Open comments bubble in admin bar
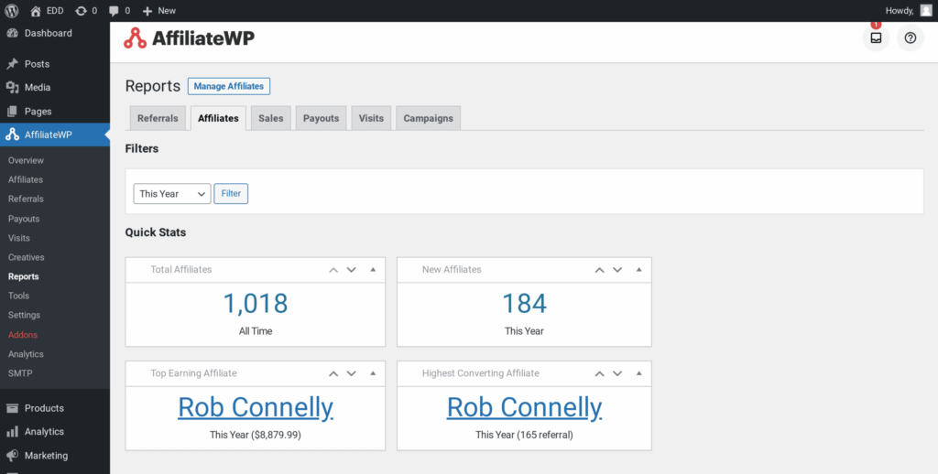 [x=114, y=11]
